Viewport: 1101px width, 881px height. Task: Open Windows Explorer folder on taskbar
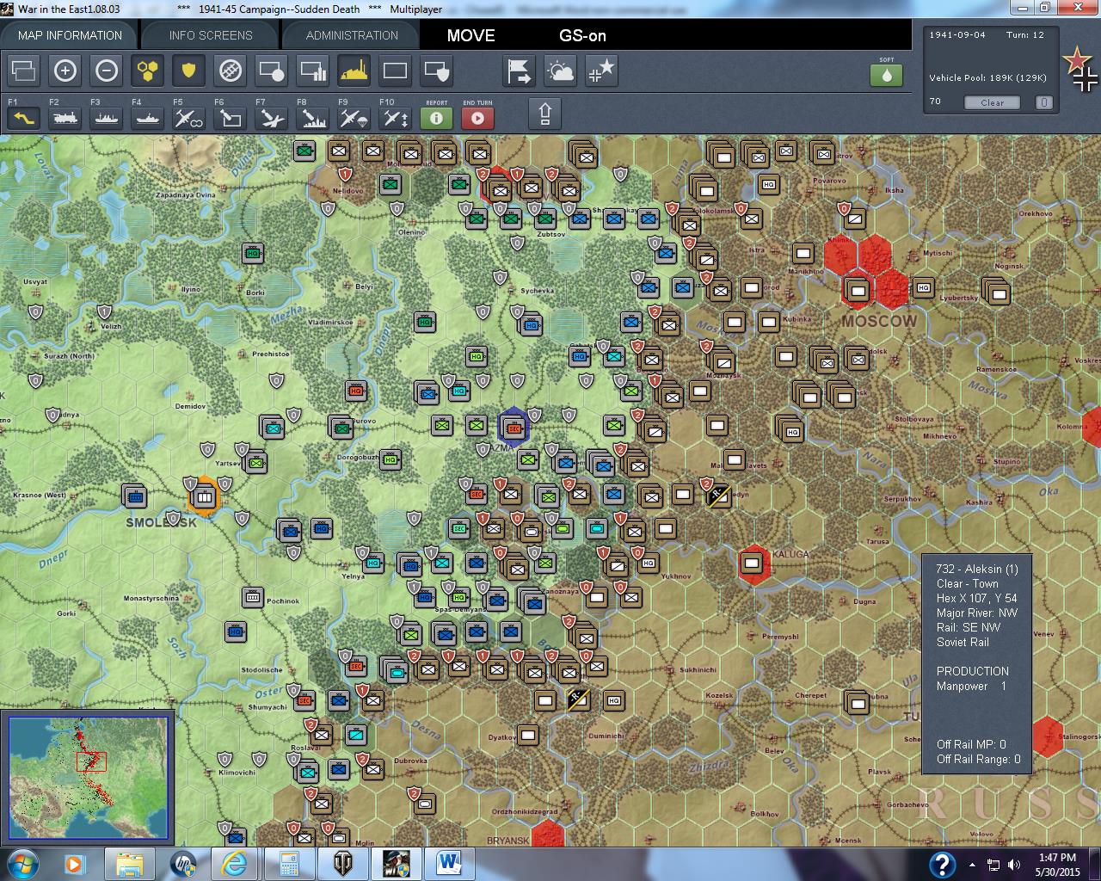point(130,863)
